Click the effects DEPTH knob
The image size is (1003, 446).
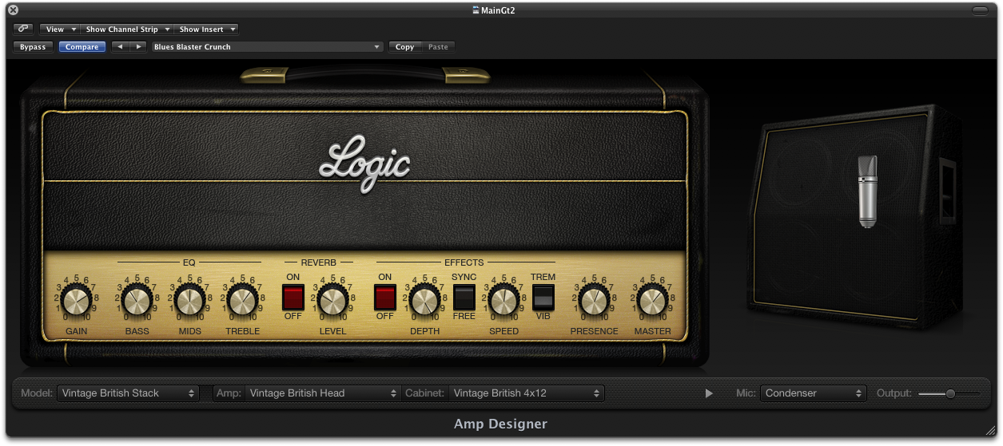click(424, 301)
